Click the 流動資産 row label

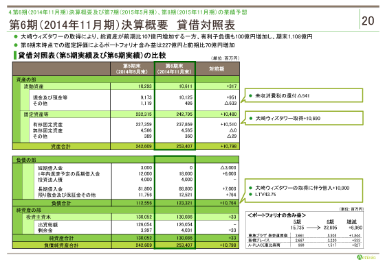point(34,86)
